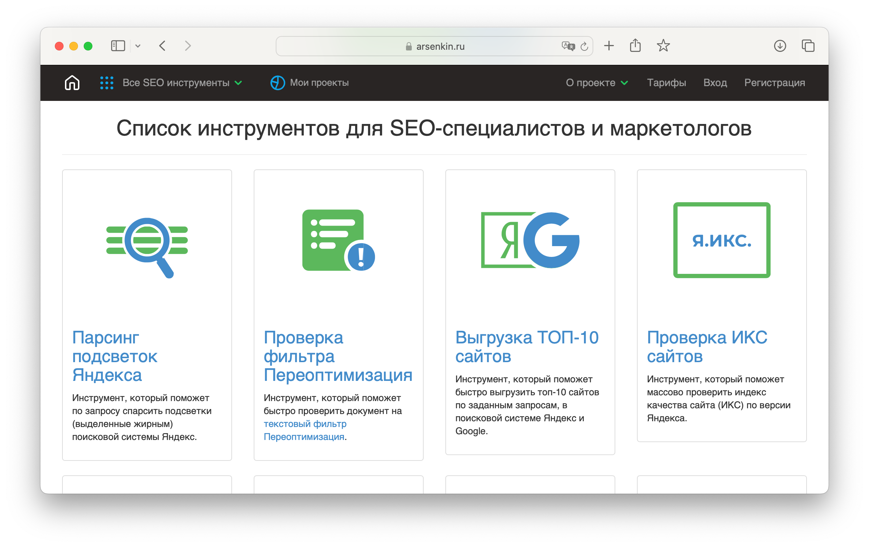Expand Все SEO инструменты dropdown
The width and height of the screenshot is (869, 547).
tap(176, 83)
